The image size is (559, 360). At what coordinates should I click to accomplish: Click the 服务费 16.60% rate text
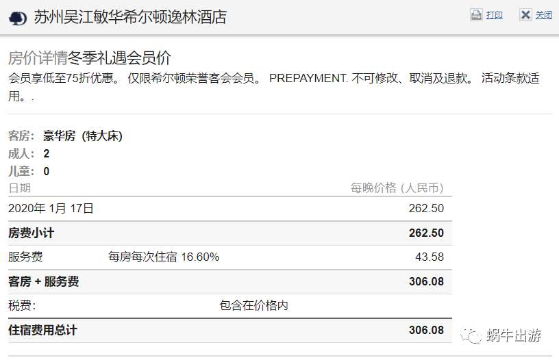click(x=164, y=257)
